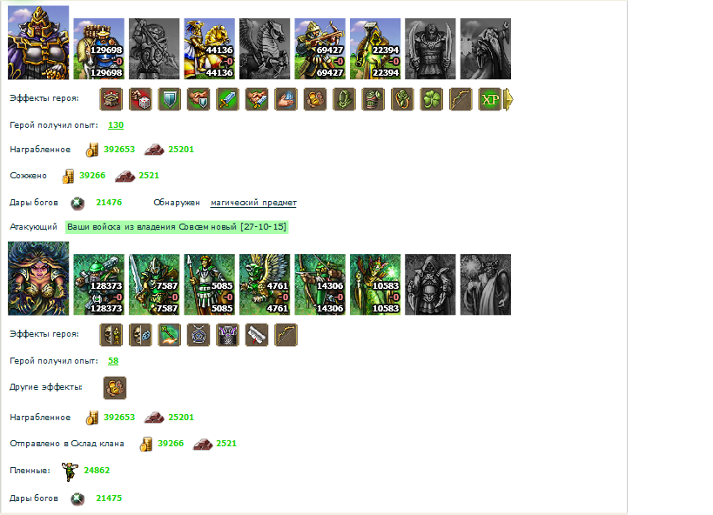Select the archer unit with 69427 troops
The image size is (713, 515).
(320, 49)
